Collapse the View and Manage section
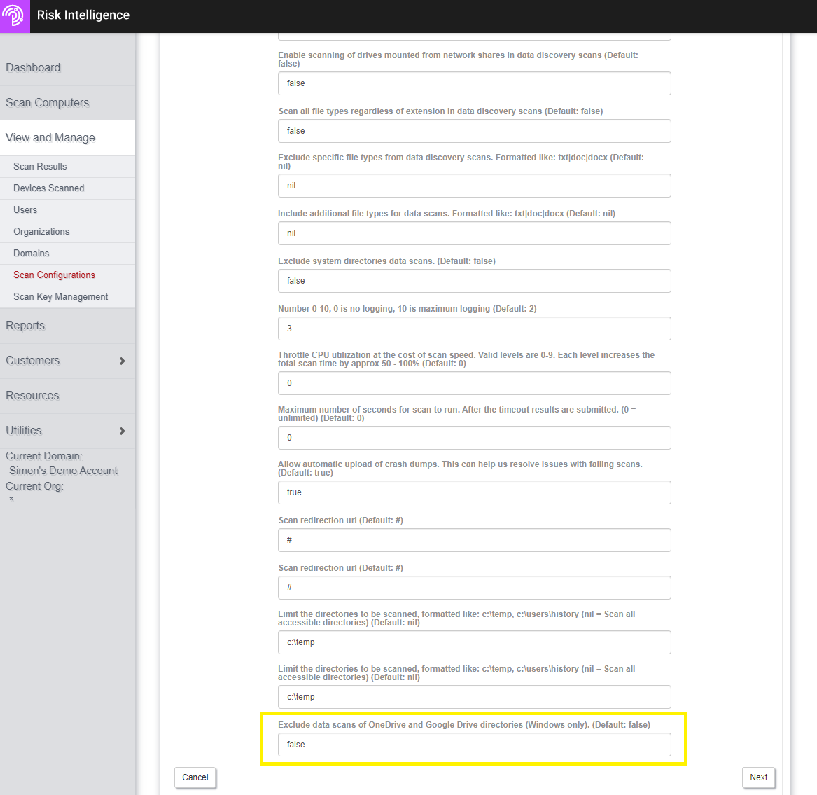The height and width of the screenshot is (795, 817). click(50, 138)
